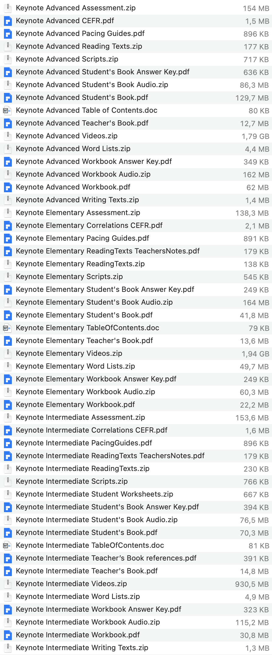Select Keynote Advanced Workbook Audio.zip
The image size is (272, 655).
tap(83, 174)
